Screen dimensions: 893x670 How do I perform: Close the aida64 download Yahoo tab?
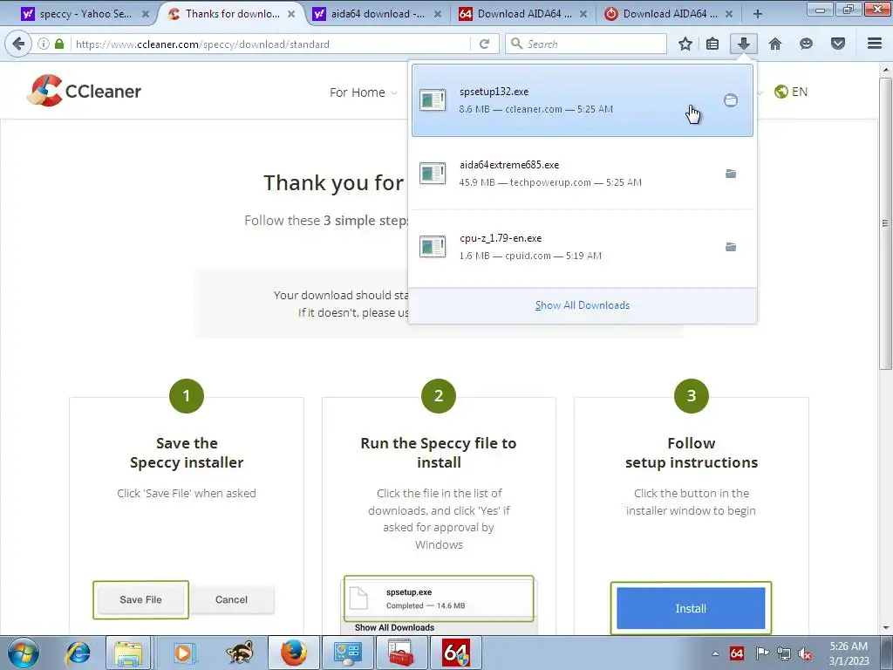[438, 14]
